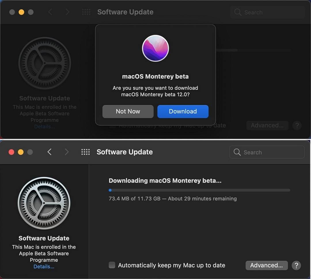Click 'Software Update' title in lower toolbar
Screen dimensions: 311x279
click(125, 152)
